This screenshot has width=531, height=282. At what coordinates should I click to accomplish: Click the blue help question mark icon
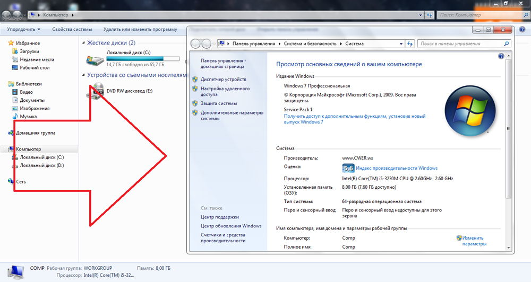(x=501, y=56)
